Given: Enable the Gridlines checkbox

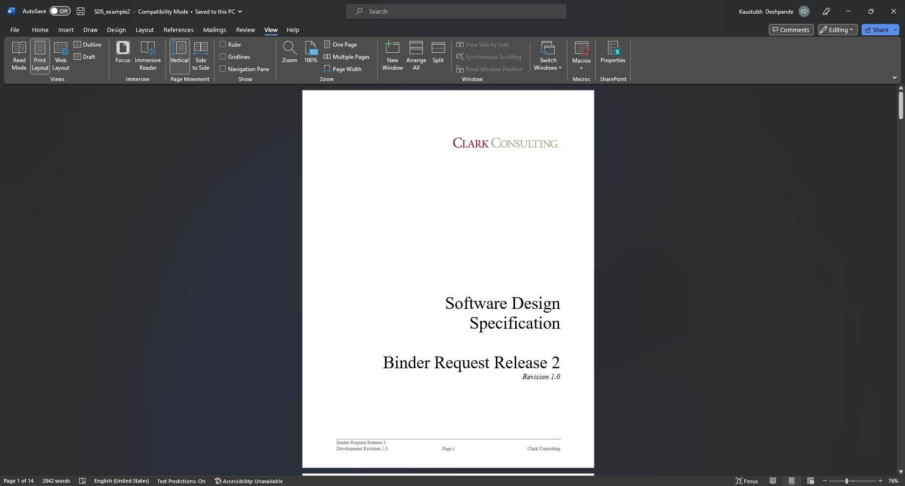Looking at the screenshot, I should point(223,57).
